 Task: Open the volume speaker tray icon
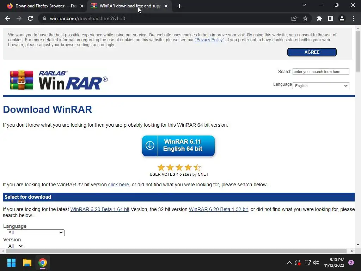tap(316, 263)
